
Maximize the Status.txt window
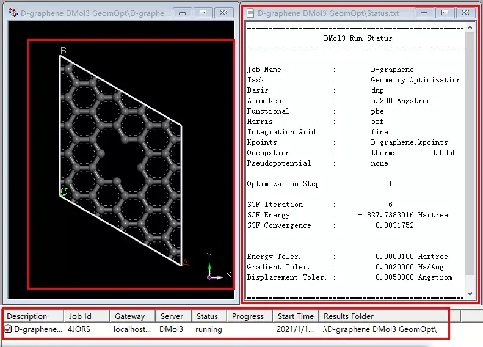pyautogui.click(x=445, y=12)
